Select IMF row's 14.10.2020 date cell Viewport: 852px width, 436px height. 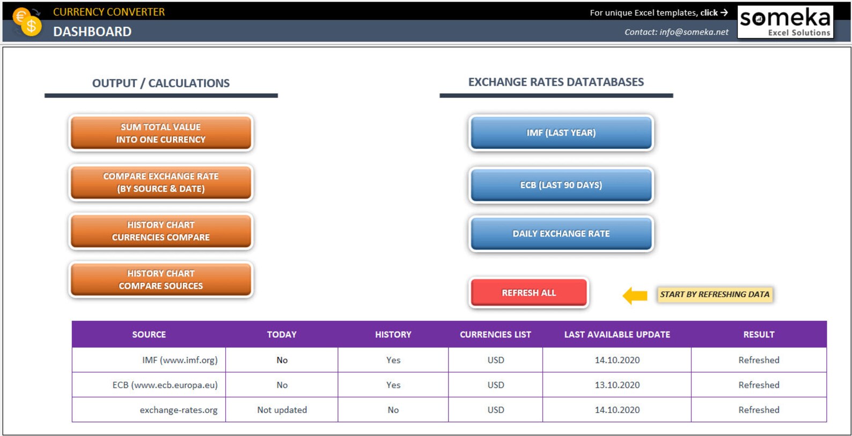[x=617, y=360]
